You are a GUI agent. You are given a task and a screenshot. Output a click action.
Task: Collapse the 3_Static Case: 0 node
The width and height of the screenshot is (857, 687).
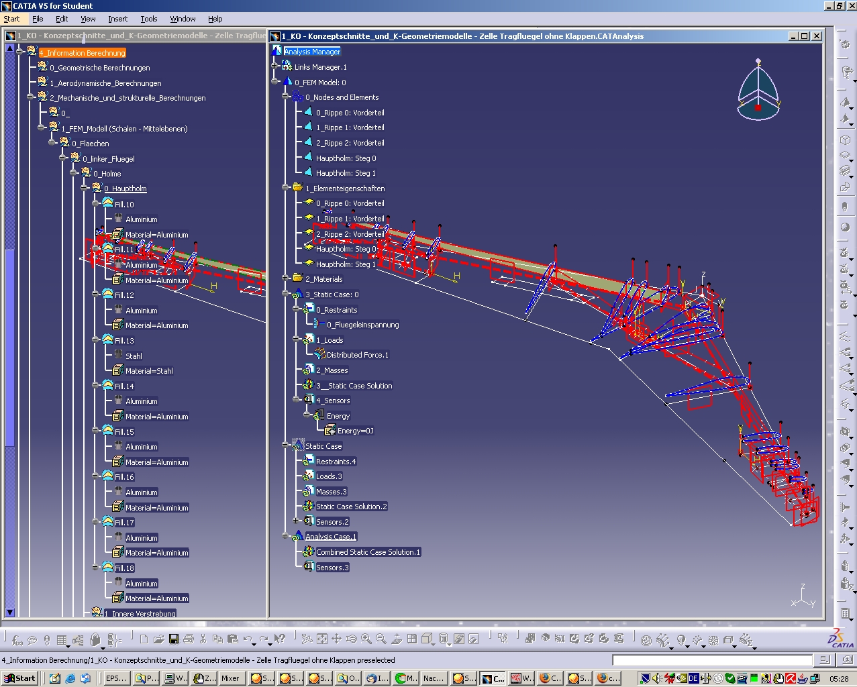tap(286, 294)
